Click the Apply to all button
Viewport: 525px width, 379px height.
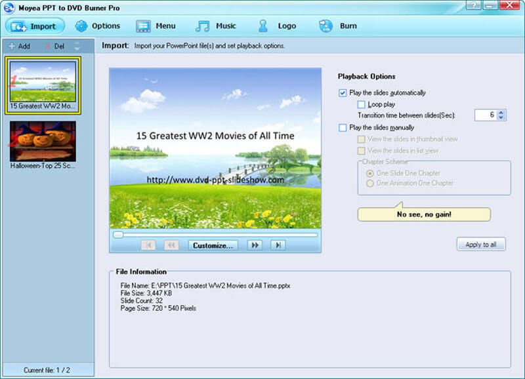pos(480,245)
